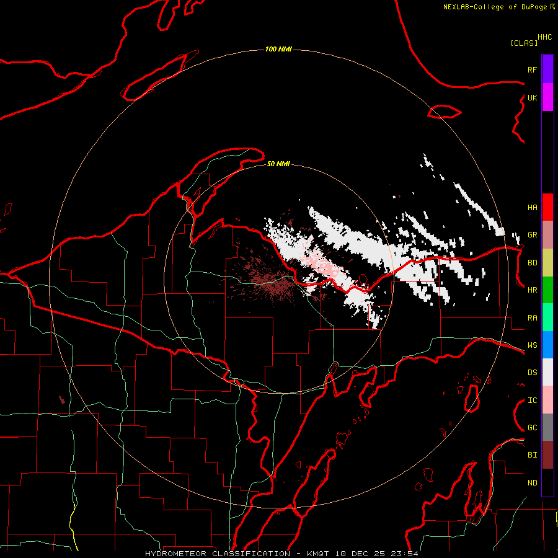558x558 pixels.
Task: Click the HA red legend swatch
Action: [x=547, y=207]
